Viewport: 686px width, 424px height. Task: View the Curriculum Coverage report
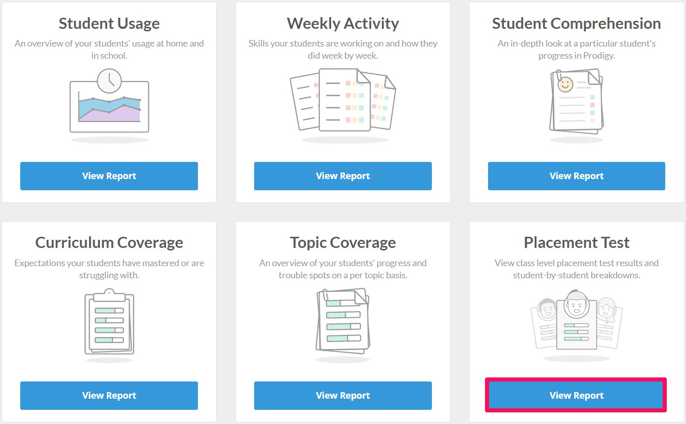[109, 396]
